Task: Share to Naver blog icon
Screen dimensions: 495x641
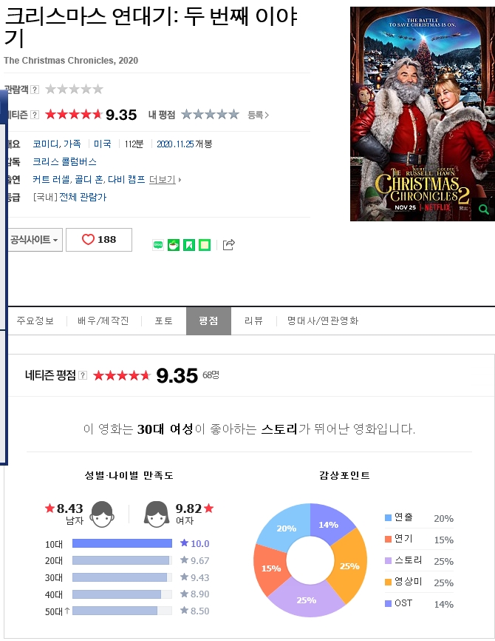Action: coord(158,245)
